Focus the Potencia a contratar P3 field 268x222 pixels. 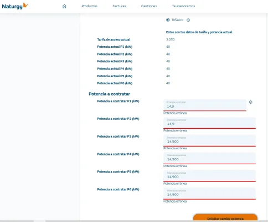(x=209, y=140)
